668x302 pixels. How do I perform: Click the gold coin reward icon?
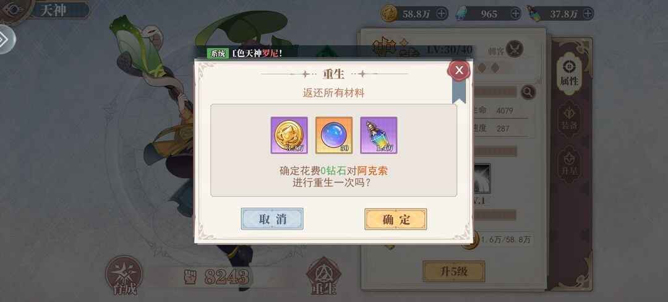point(289,136)
